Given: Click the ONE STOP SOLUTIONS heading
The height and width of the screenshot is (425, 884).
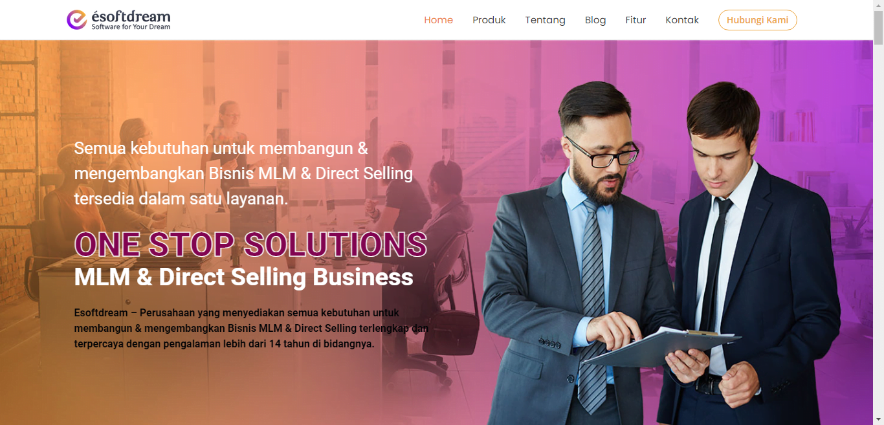Looking at the screenshot, I should click(x=250, y=244).
